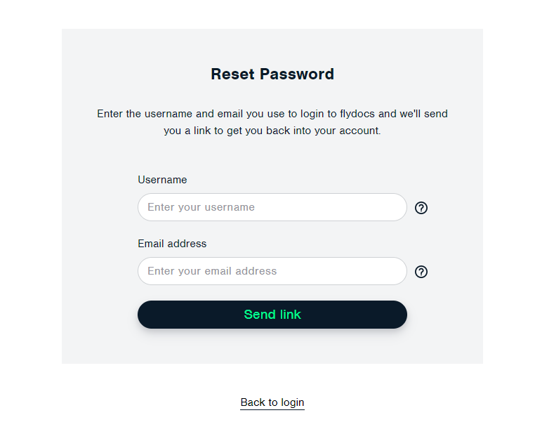The width and height of the screenshot is (542, 434).
Task: Click the 'Enter your username' placeholder text
Action: point(201,207)
